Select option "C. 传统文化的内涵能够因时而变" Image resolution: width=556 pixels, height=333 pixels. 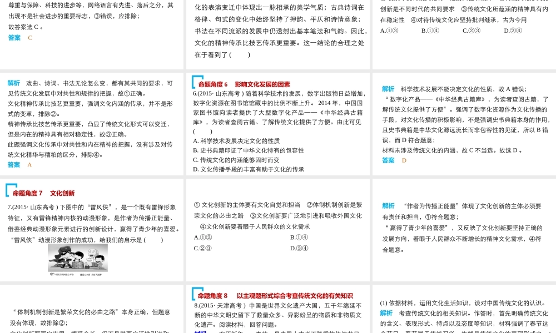point(236,160)
